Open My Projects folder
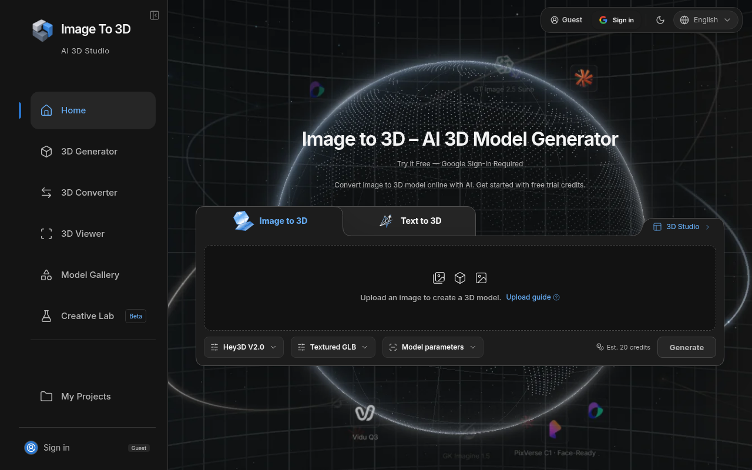This screenshot has height=470, width=752. [x=93, y=397]
